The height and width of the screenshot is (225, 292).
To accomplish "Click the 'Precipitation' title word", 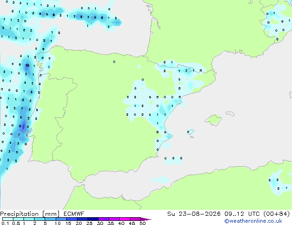I will (x=19, y=214).
